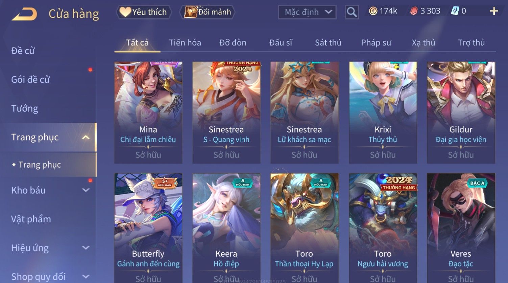Open Gói đề cử in the sidebar
This screenshot has width=508, height=283.
click(x=30, y=80)
